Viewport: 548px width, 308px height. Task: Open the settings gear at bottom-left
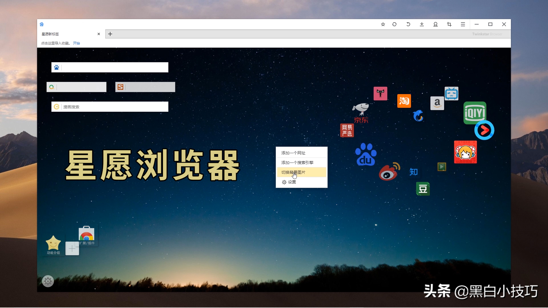click(48, 281)
